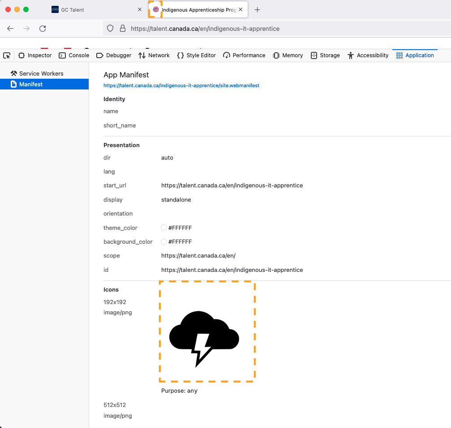Click the Indigenous Apprenticeship tab favicon

155,9
